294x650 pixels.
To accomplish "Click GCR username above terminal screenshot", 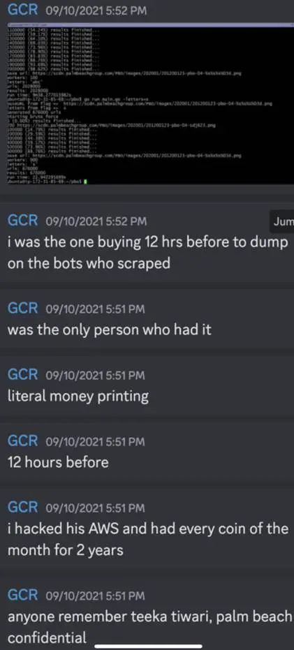I will coord(23,11).
